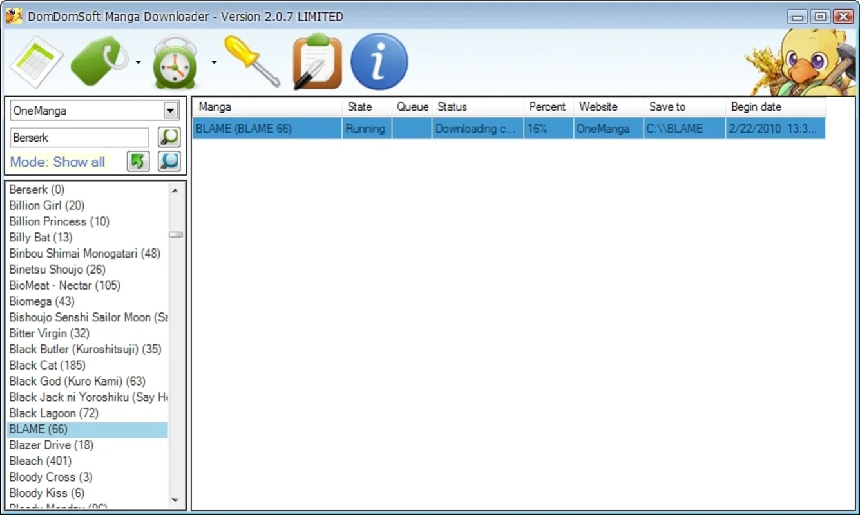Sort by the 'Save to' column header
The height and width of the screenshot is (515, 860).
(x=685, y=107)
